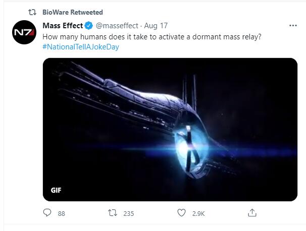Open the Aug 17 timestamp link

coord(156,26)
